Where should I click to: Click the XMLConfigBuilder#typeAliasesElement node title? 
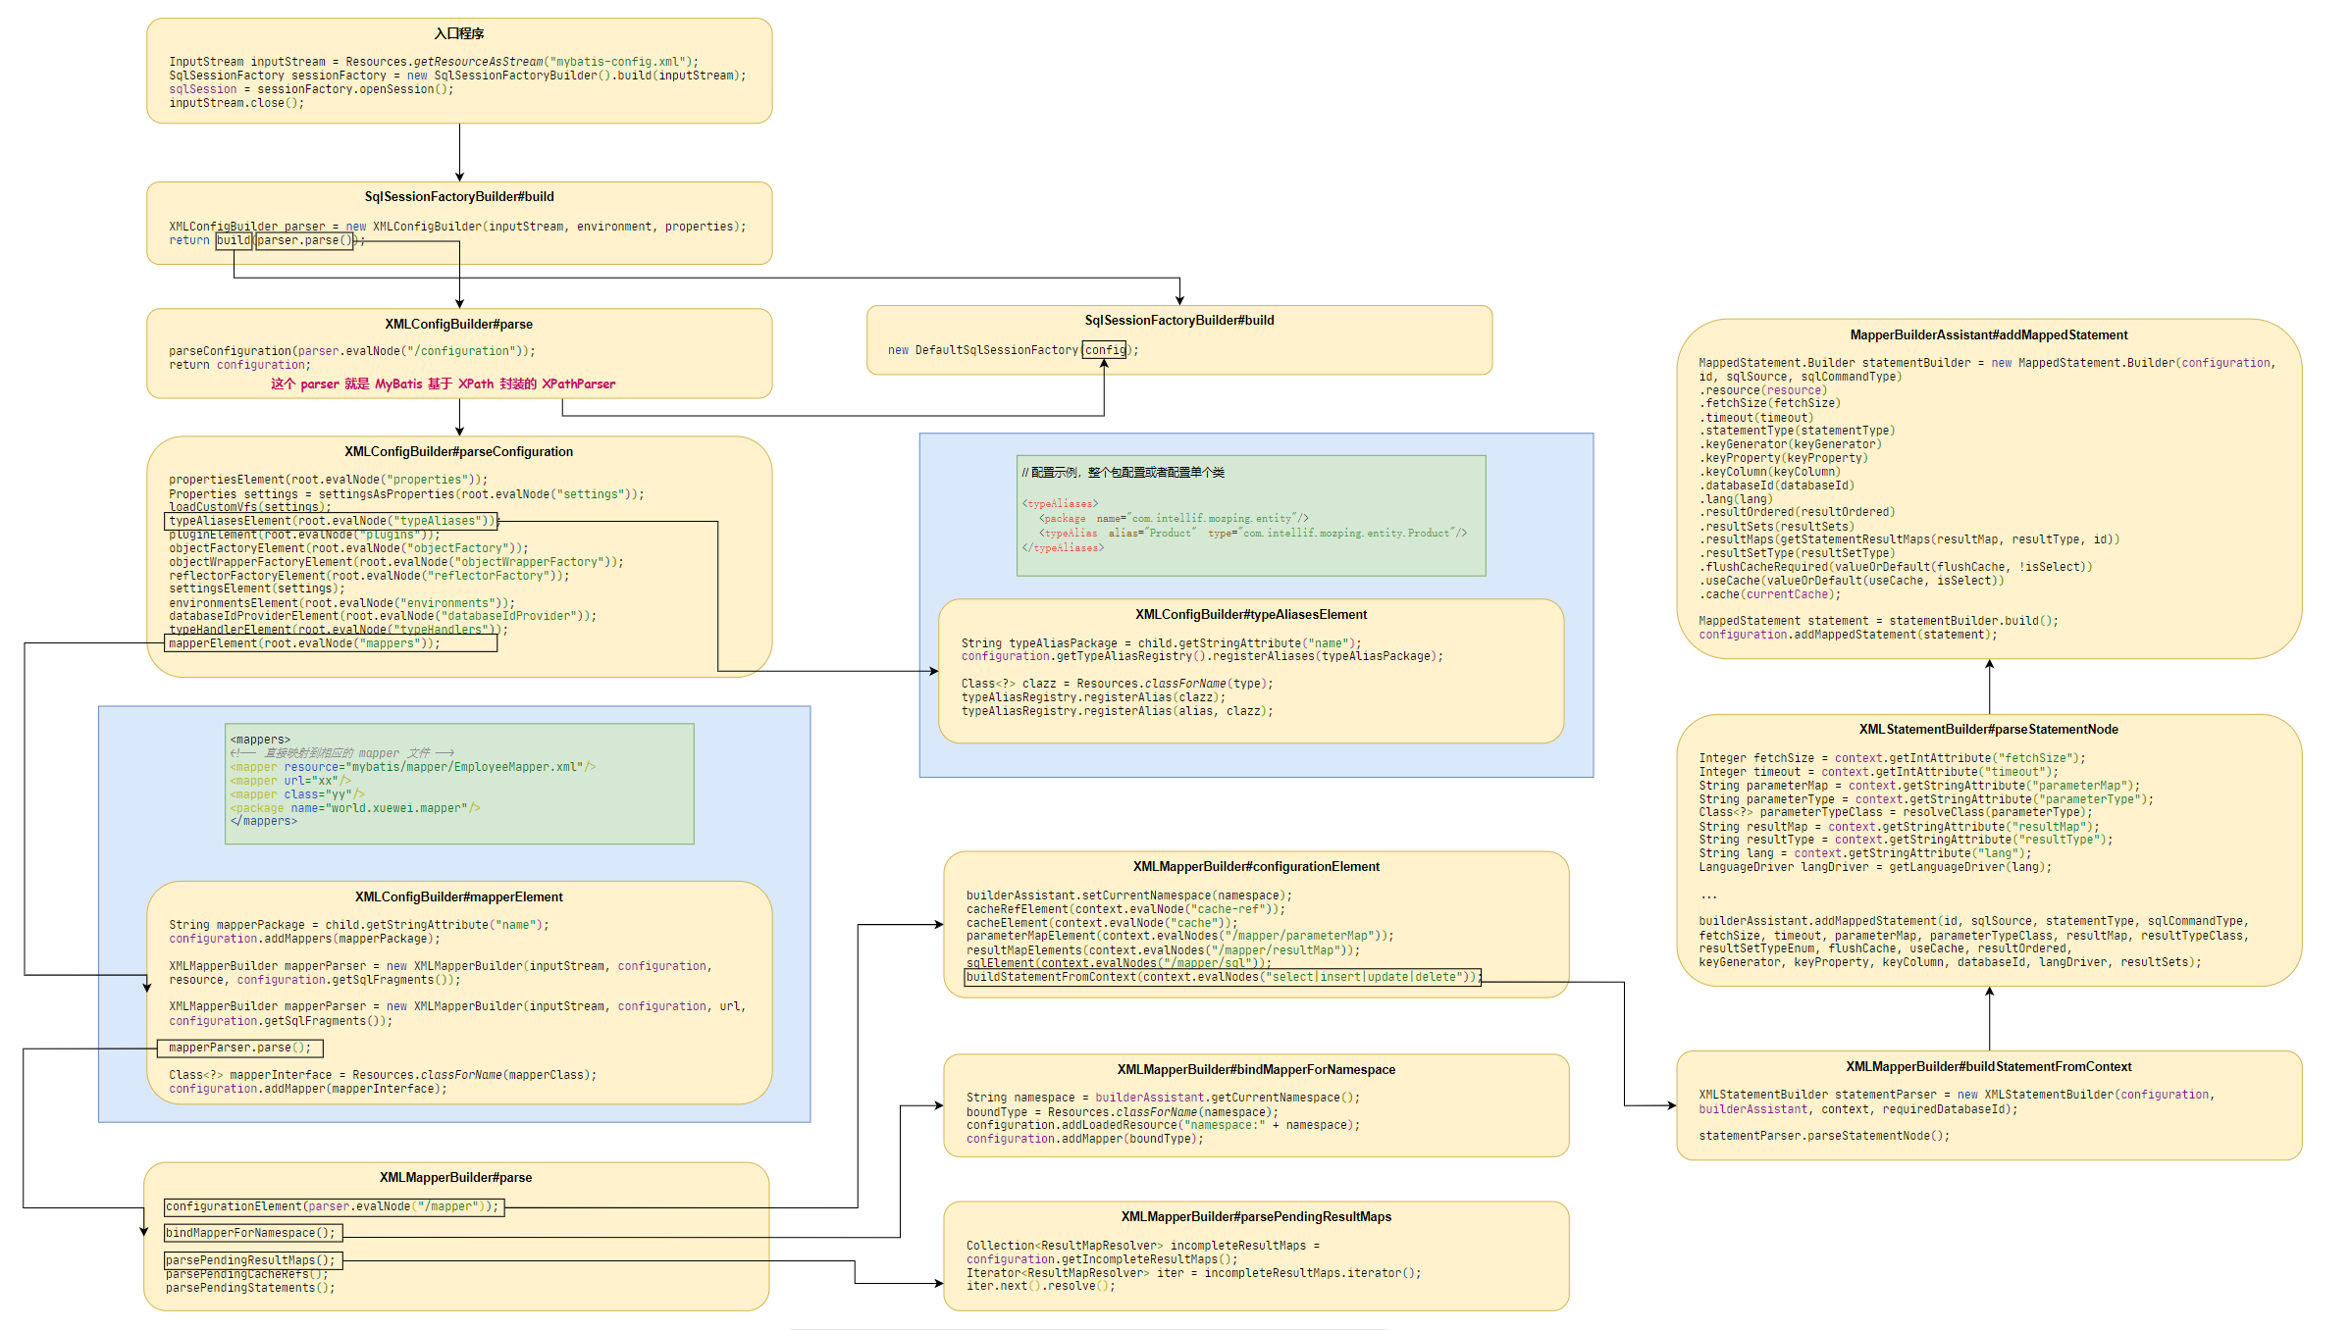click(x=1250, y=615)
